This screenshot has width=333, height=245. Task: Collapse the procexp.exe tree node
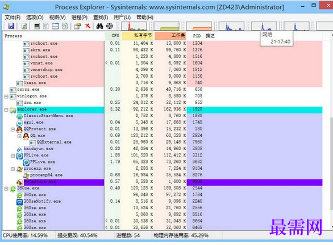click(x=13, y=169)
